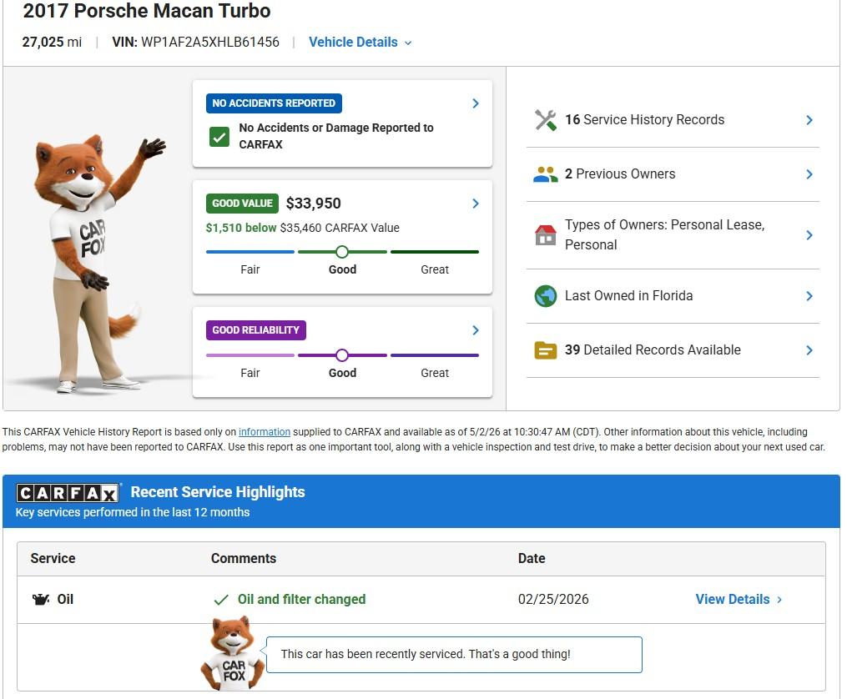Click the house Types of Owners icon

(545, 234)
